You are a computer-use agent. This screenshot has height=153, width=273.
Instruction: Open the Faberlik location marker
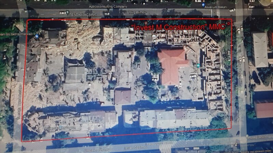[x=37, y=36]
